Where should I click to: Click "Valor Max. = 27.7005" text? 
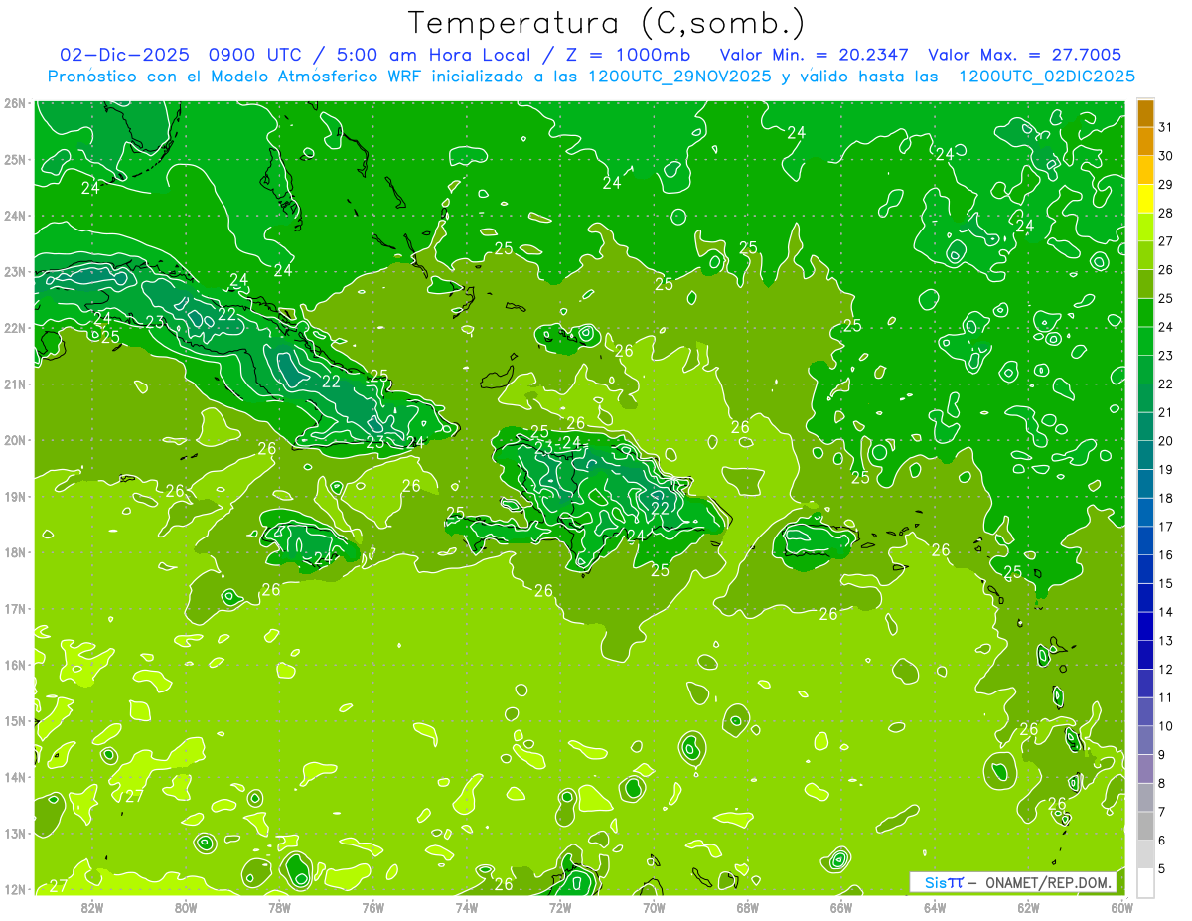coord(1025,55)
